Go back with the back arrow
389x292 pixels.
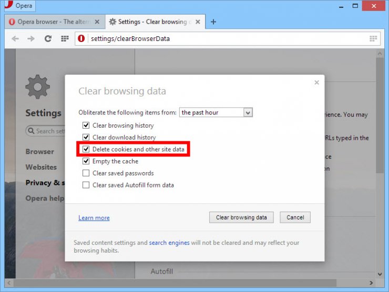point(15,38)
